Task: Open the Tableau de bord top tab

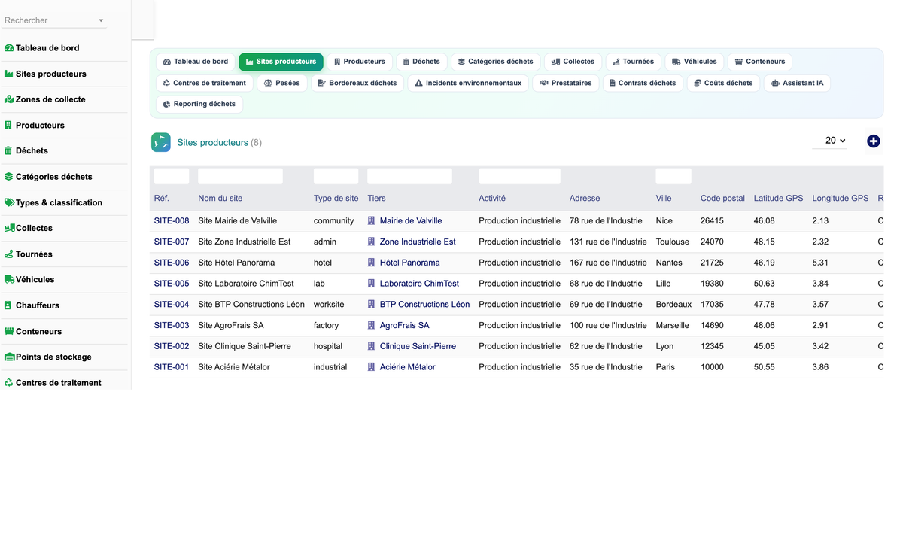Action: 196,62
